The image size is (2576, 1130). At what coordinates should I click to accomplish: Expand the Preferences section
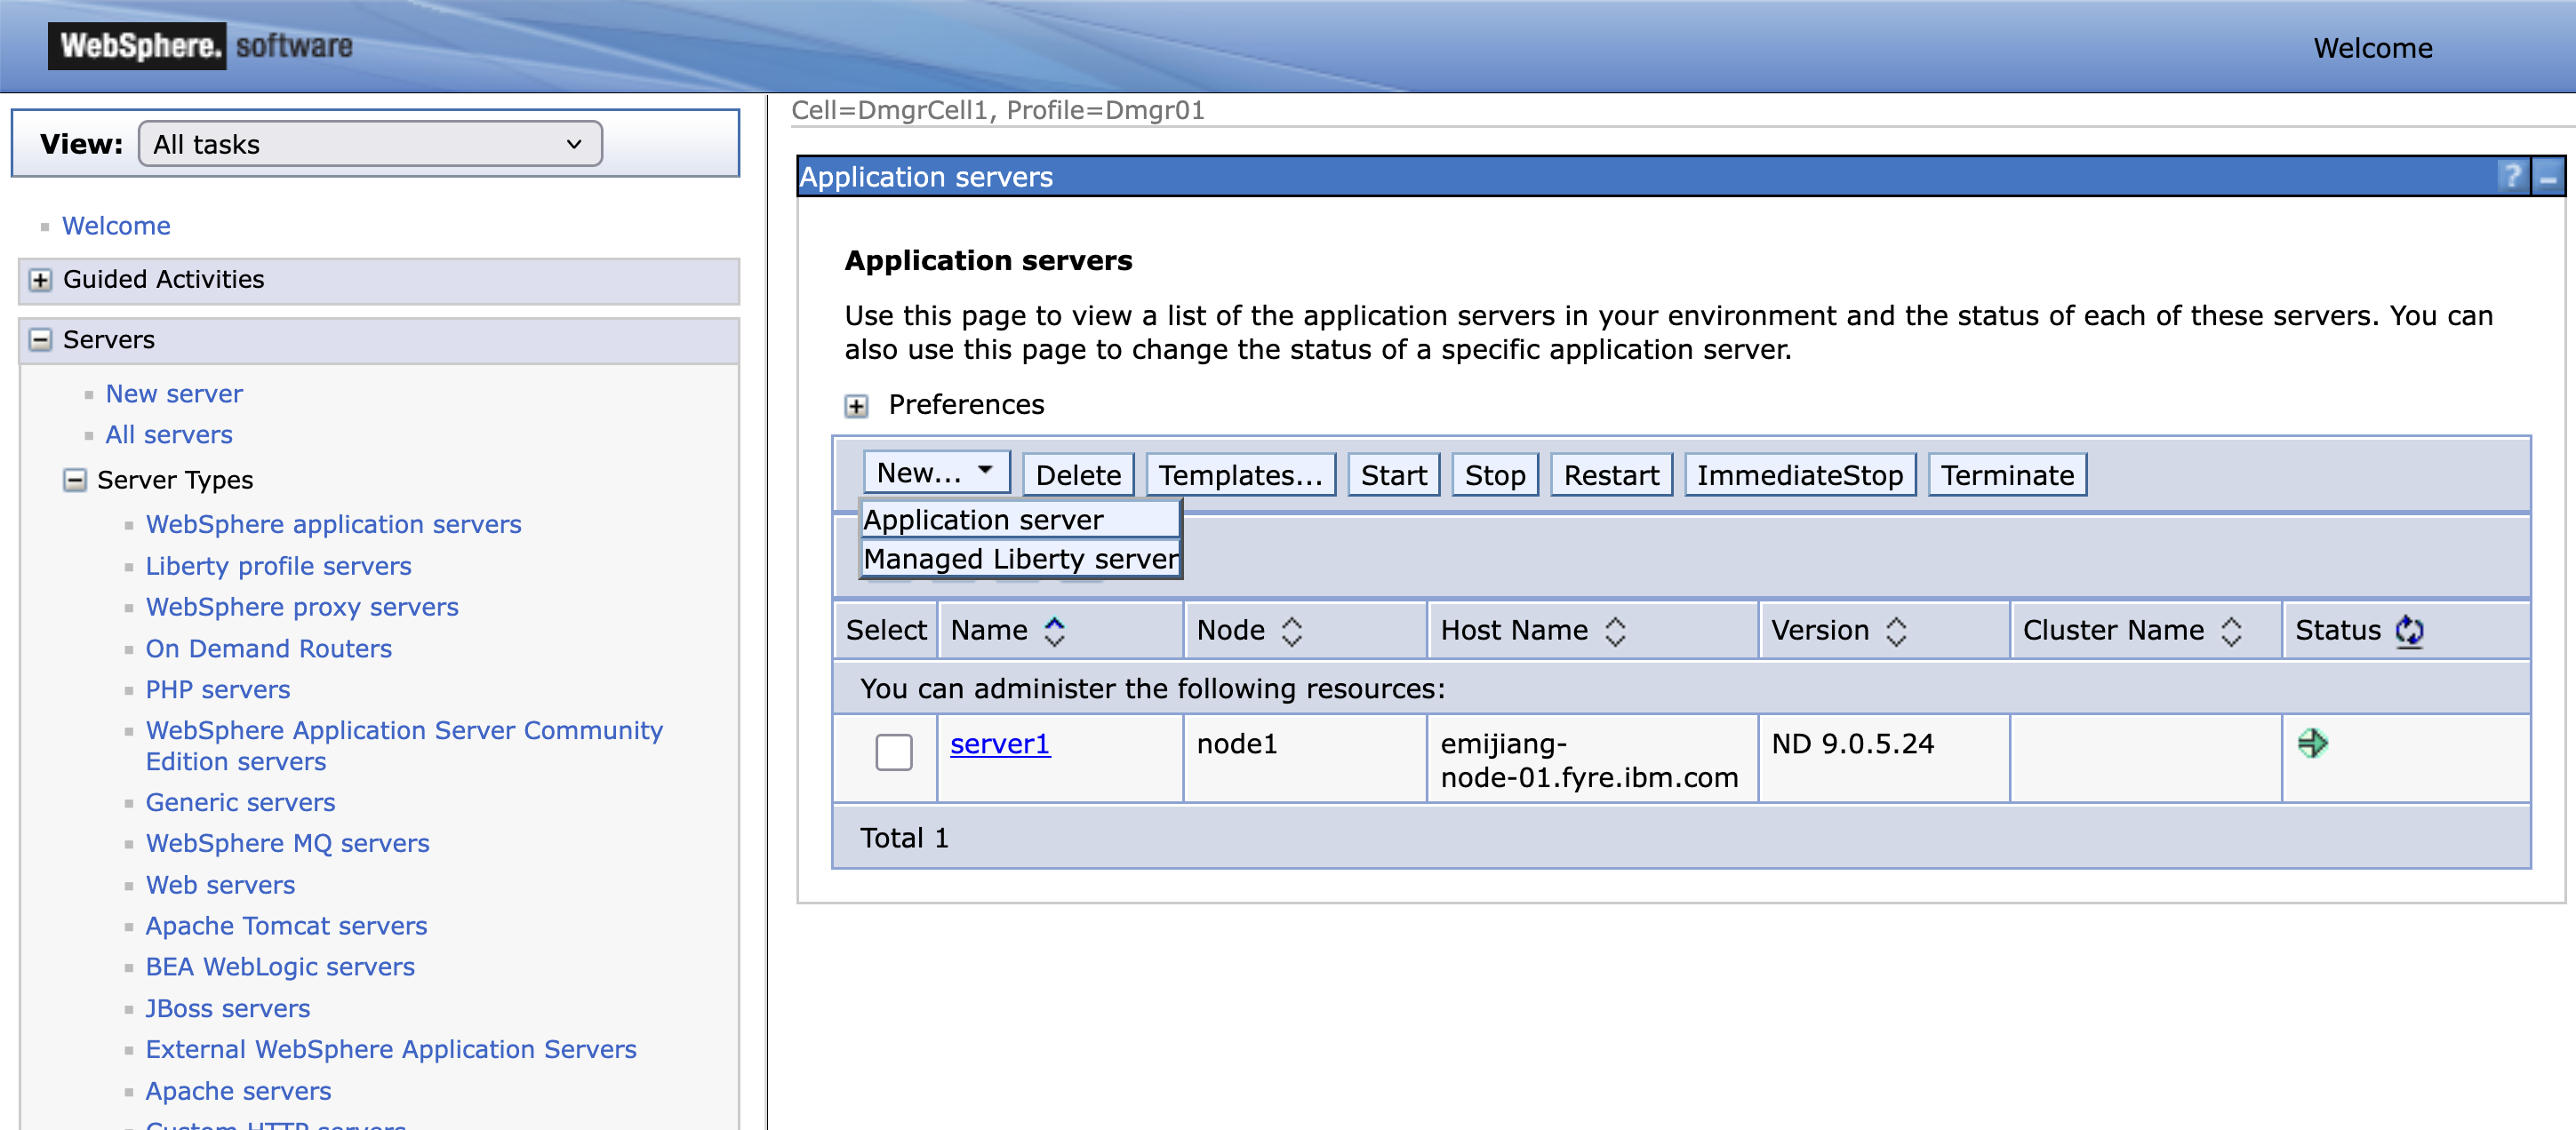[856, 406]
